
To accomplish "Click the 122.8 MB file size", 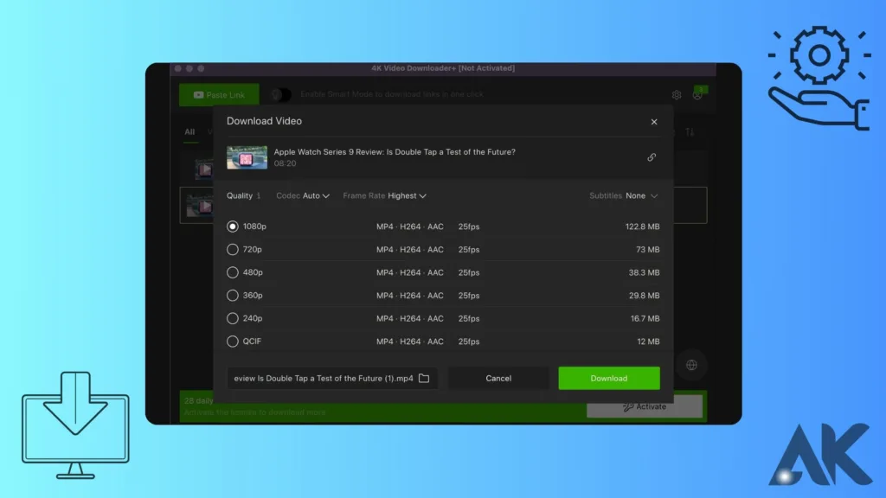I will click(642, 227).
